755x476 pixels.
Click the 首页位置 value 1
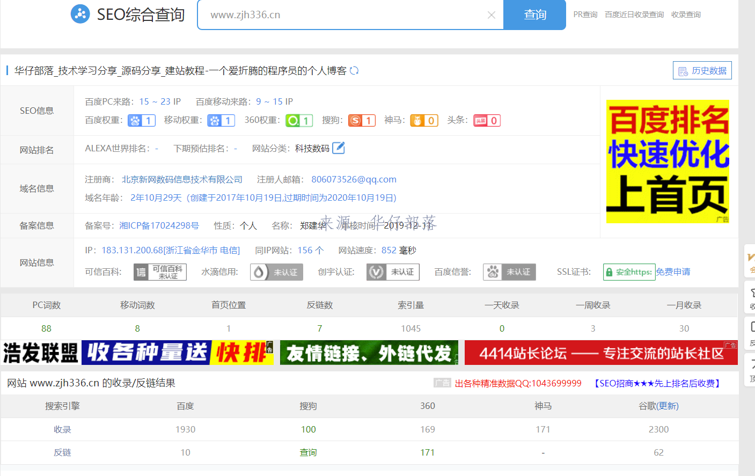tap(229, 328)
